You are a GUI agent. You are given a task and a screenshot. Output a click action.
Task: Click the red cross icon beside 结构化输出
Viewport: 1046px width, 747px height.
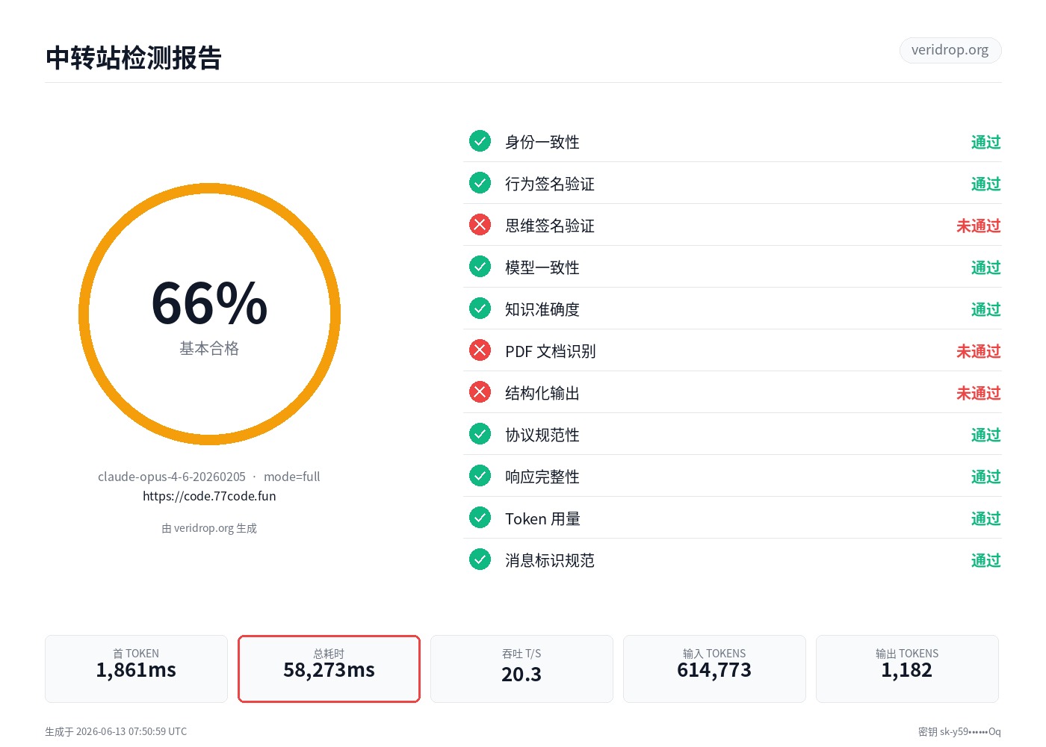[x=480, y=391]
